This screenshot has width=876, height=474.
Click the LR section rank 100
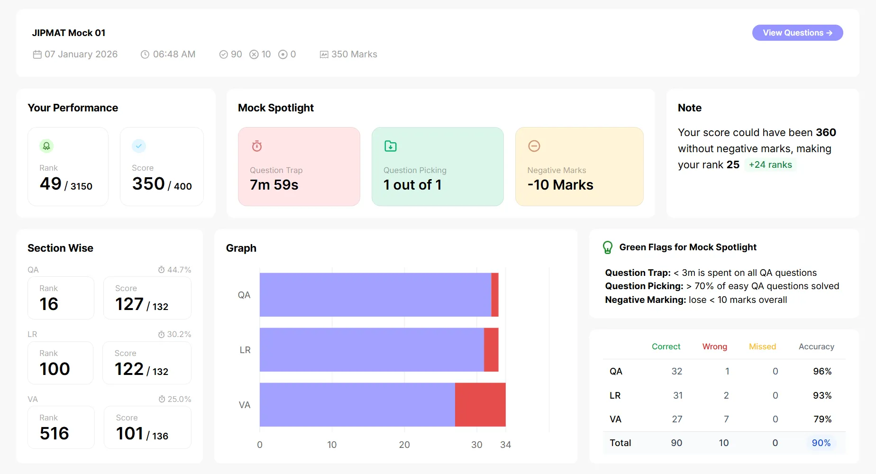55,369
